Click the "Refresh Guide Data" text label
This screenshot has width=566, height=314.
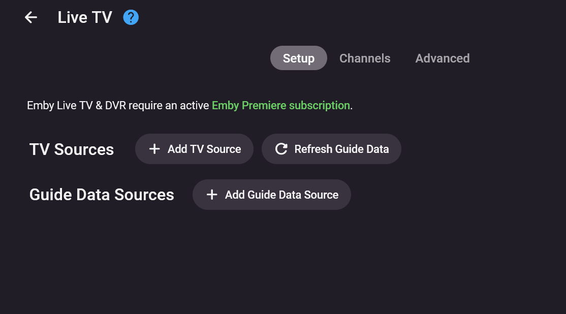click(341, 149)
